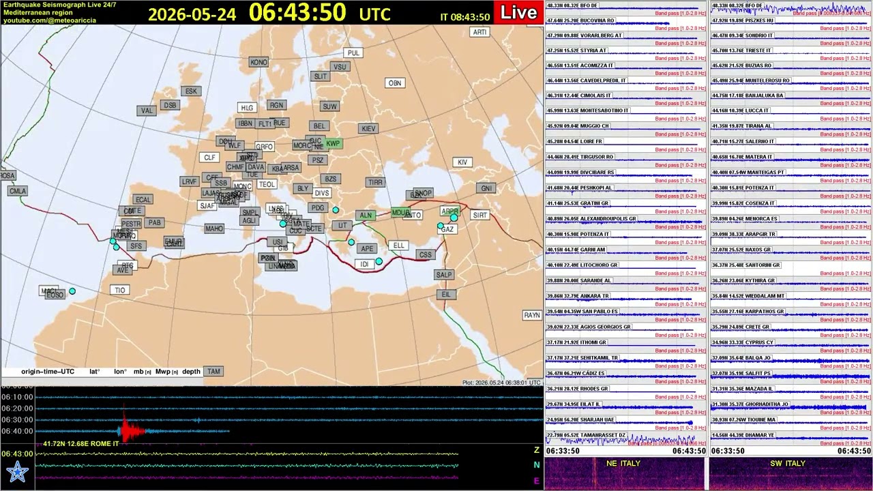Image resolution: width=873 pixels, height=491 pixels.
Task: Select the PUL station on the map
Action: point(353,53)
